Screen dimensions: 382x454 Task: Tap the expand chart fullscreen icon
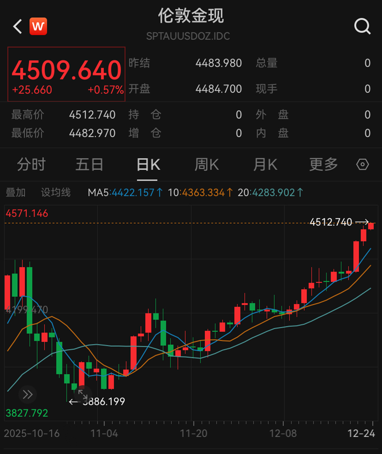83,394
